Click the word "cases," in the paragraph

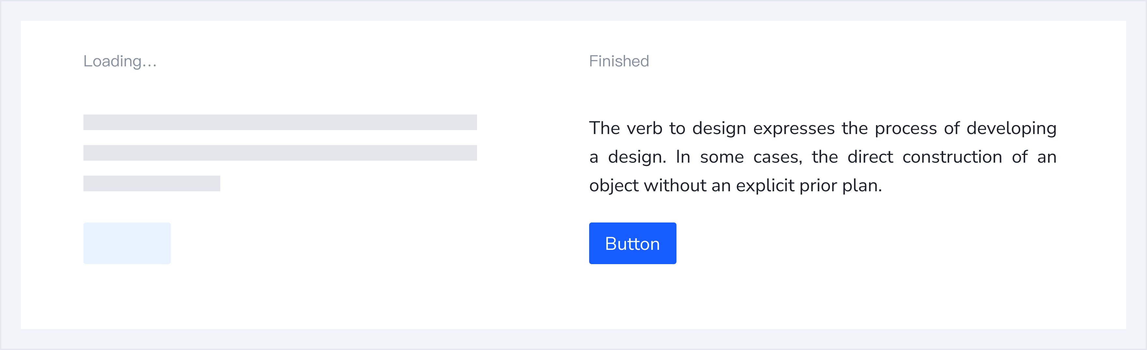coord(777,157)
